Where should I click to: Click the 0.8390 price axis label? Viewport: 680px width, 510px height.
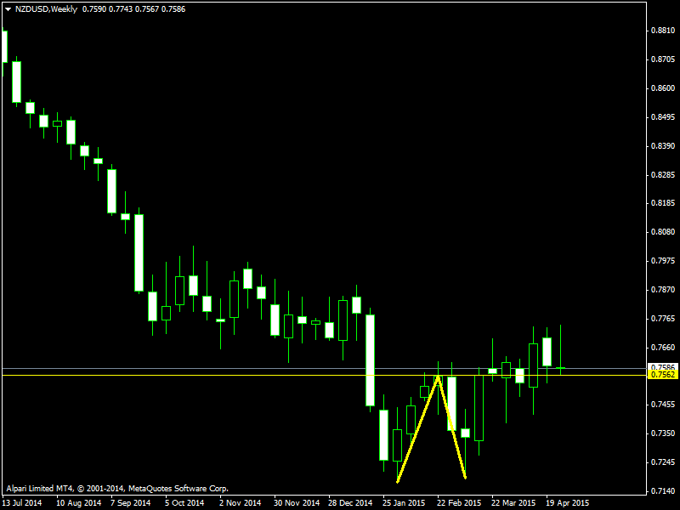(x=663, y=145)
